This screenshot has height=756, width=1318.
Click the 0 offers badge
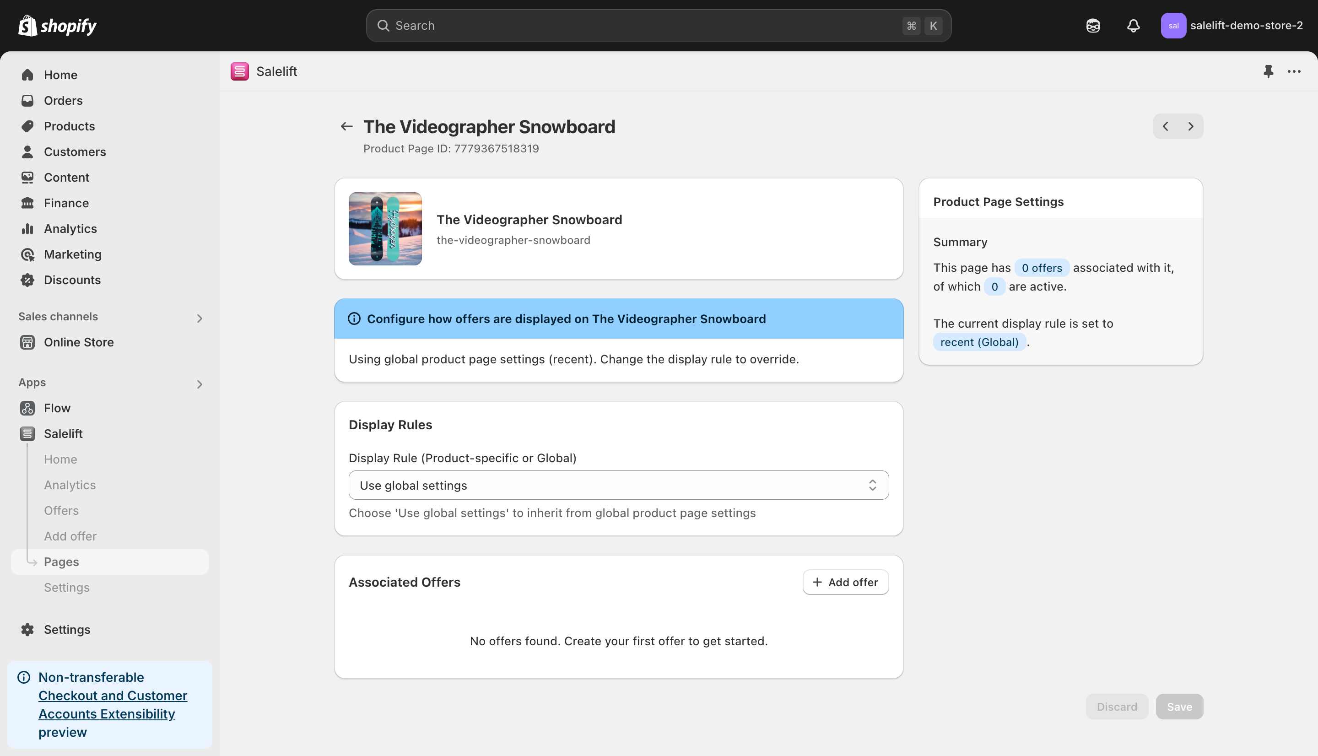point(1041,268)
